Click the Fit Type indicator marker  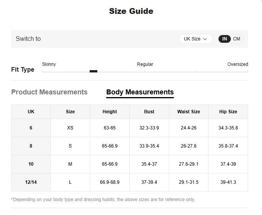tap(93, 71)
